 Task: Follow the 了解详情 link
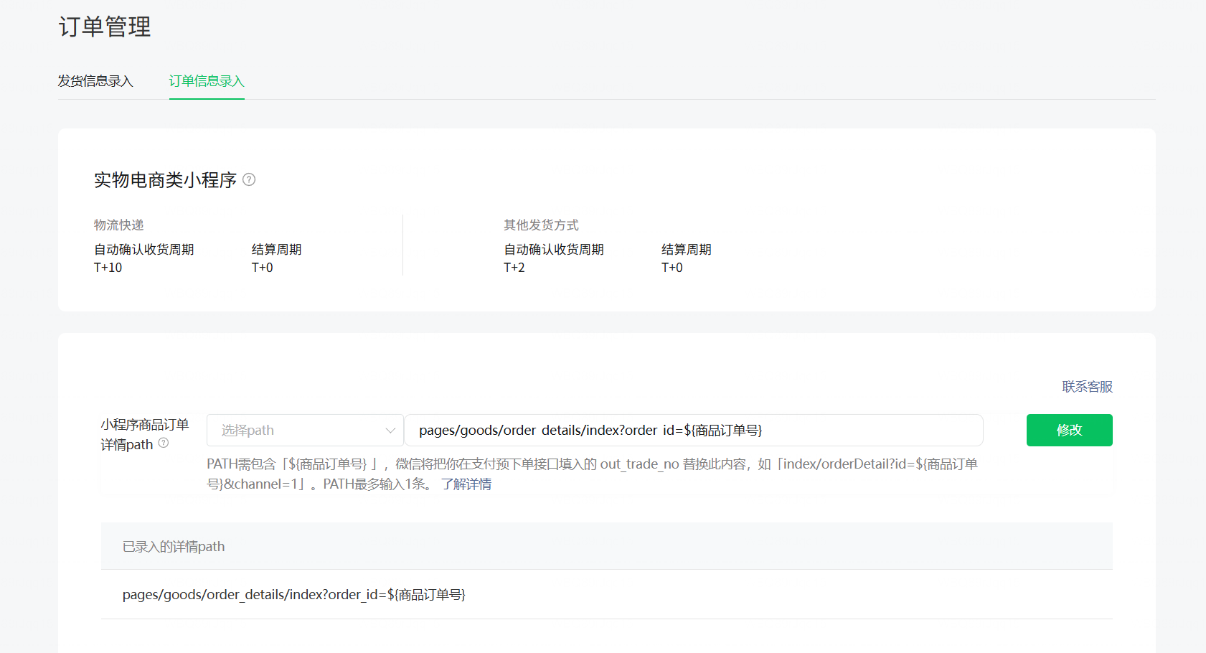466,484
